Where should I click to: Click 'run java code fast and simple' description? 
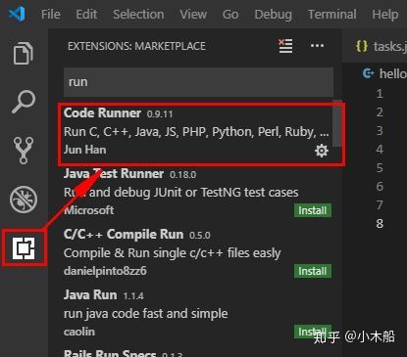[146, 314]
